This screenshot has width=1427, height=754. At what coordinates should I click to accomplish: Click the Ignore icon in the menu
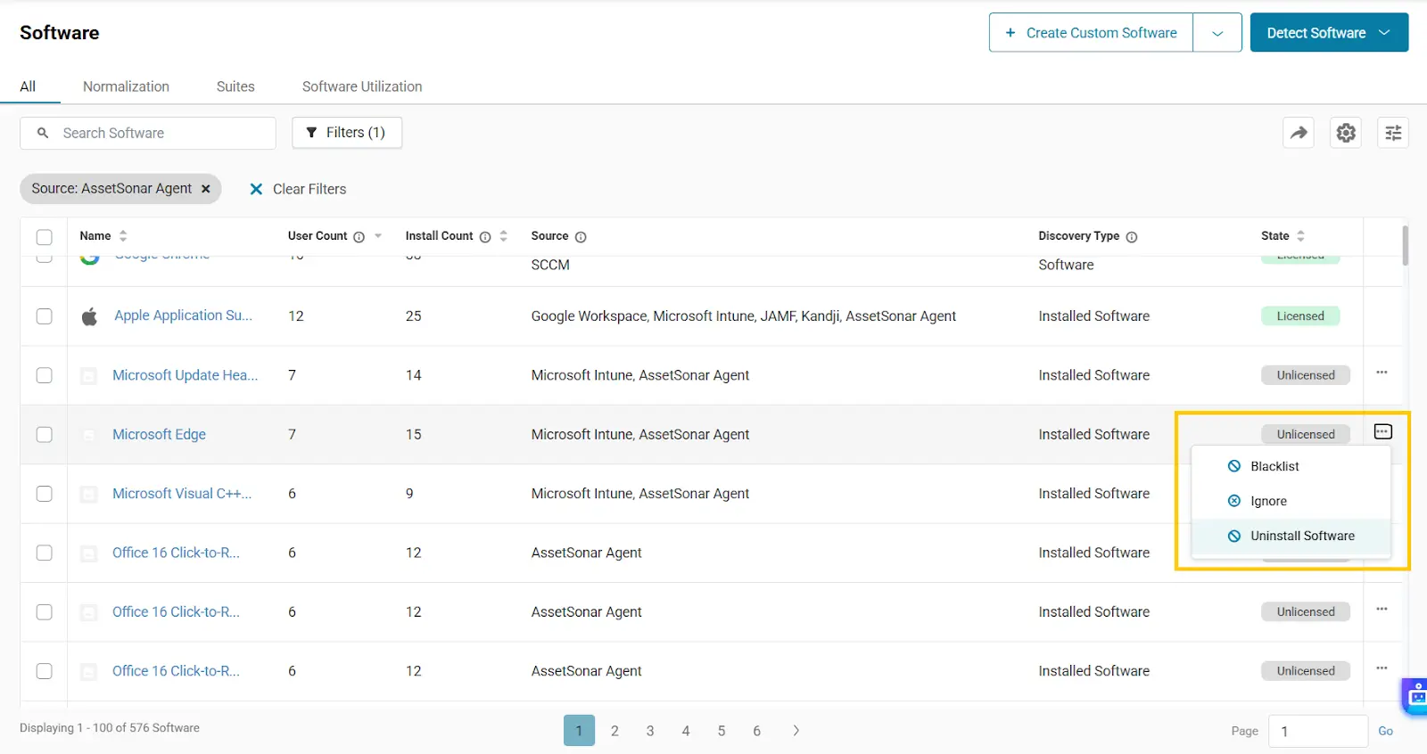(1234, 501)
